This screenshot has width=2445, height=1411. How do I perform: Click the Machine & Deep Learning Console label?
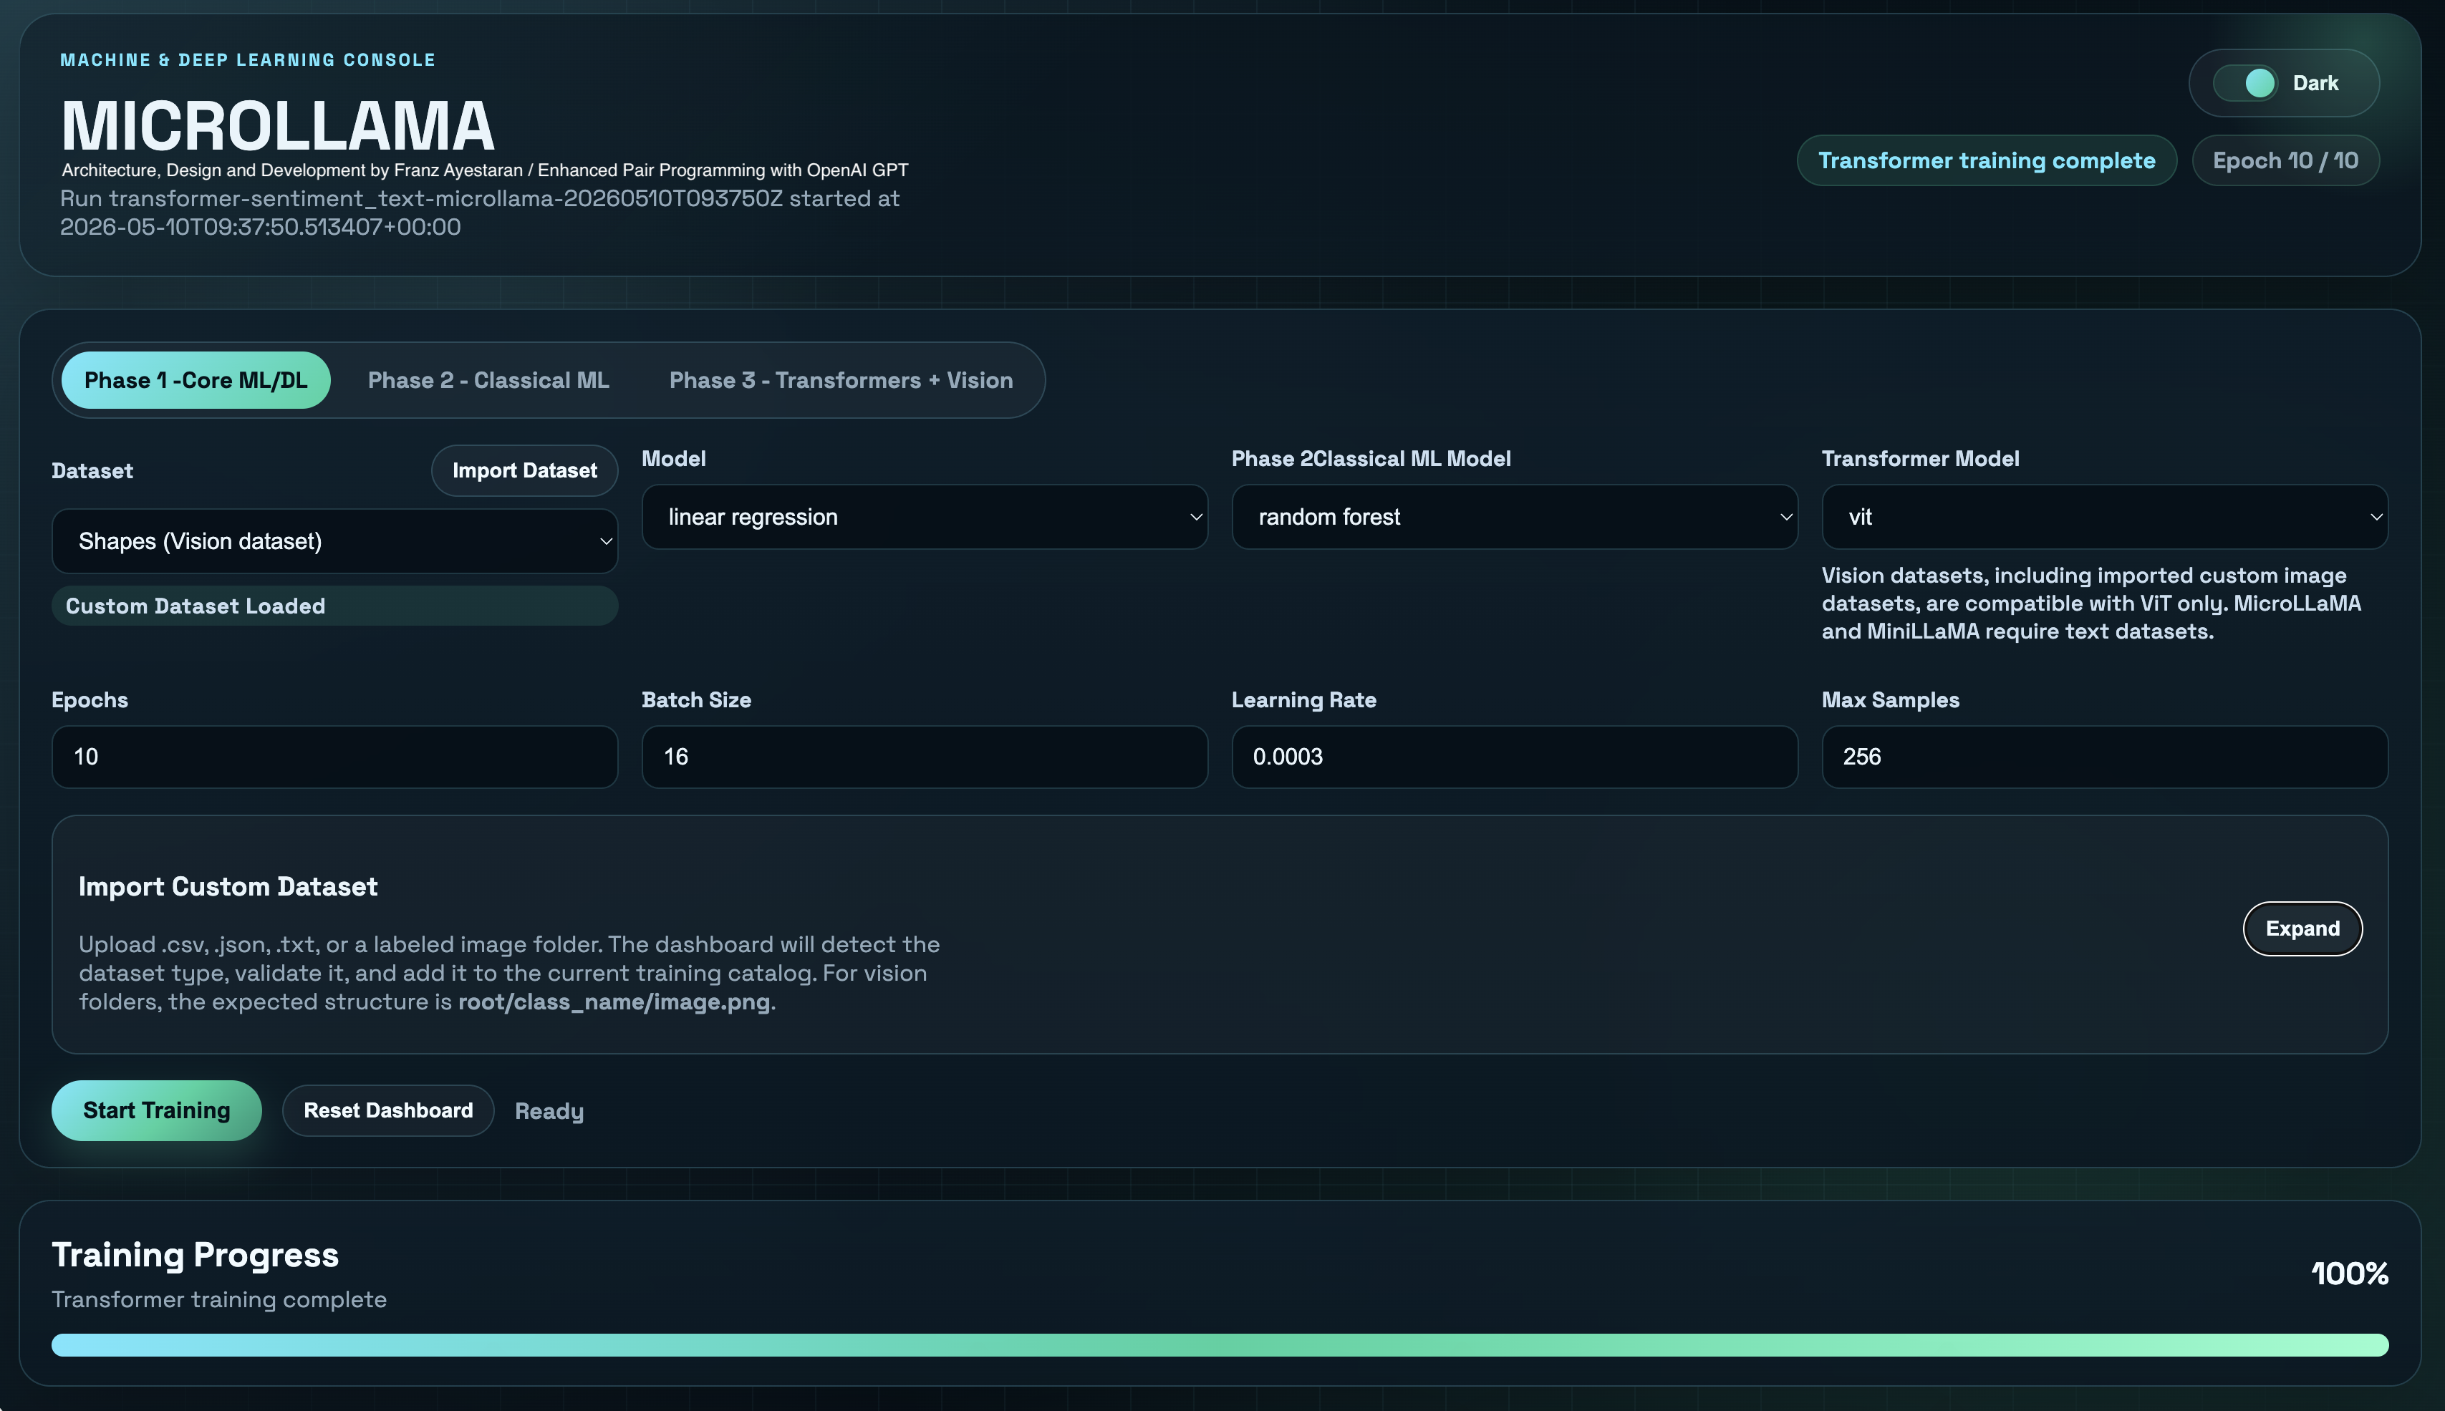point(249,60)
